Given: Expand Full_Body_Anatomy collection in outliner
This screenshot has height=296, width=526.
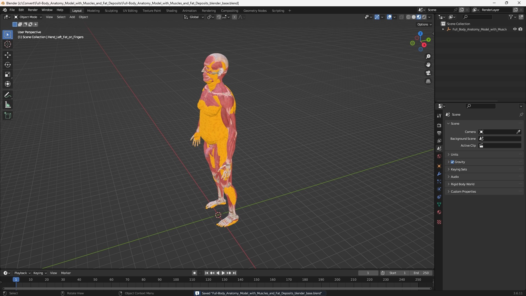Looking at the screenshot, I should point(443,29).
